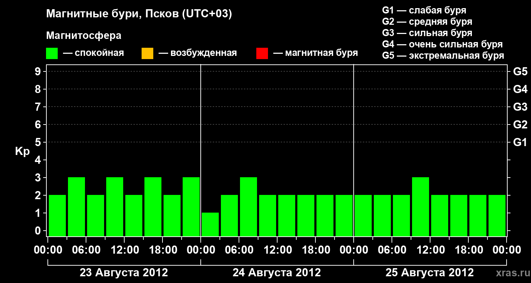Click the 12:00 time label under 23 Августа
This screenshot has width=531, height=283.
124,250
